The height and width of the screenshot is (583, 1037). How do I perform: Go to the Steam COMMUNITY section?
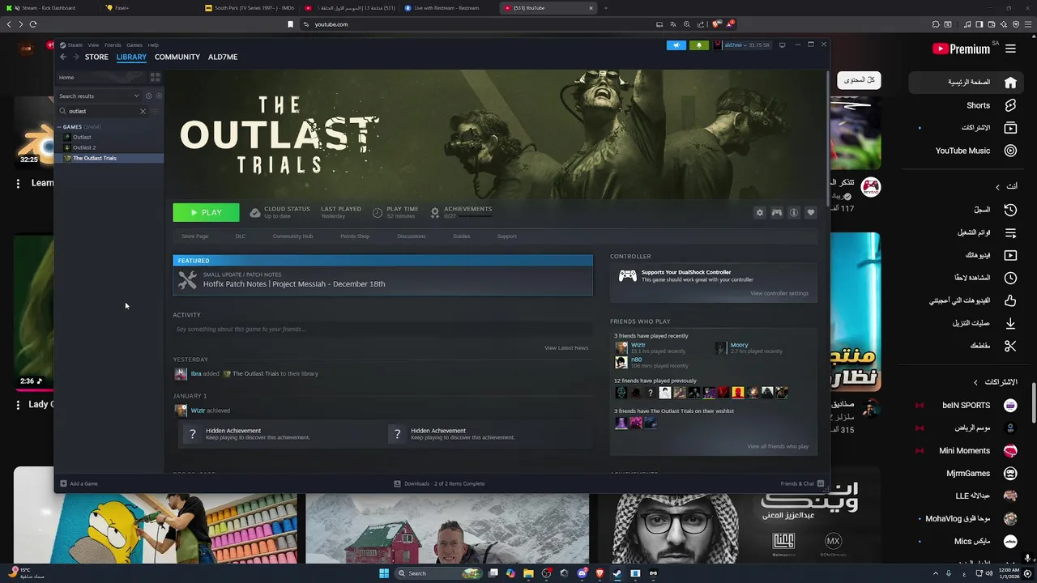[177, 57]
